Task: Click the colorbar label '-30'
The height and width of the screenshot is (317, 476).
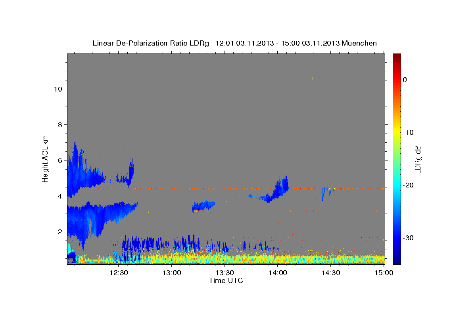Action: [x=409, y=238]
